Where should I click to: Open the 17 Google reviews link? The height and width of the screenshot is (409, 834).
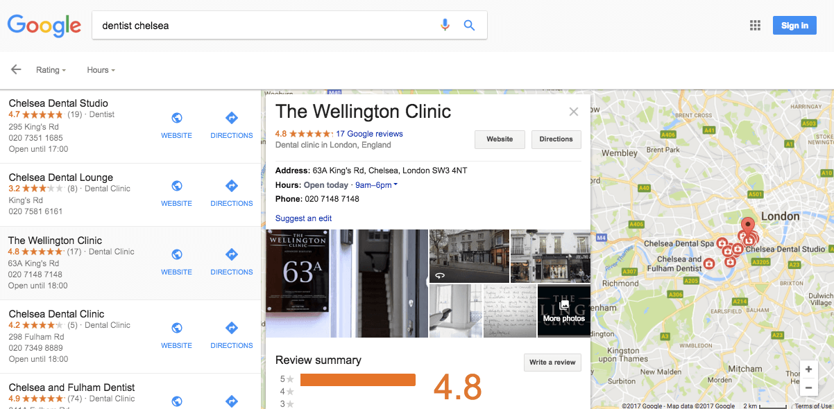[369, 134]
